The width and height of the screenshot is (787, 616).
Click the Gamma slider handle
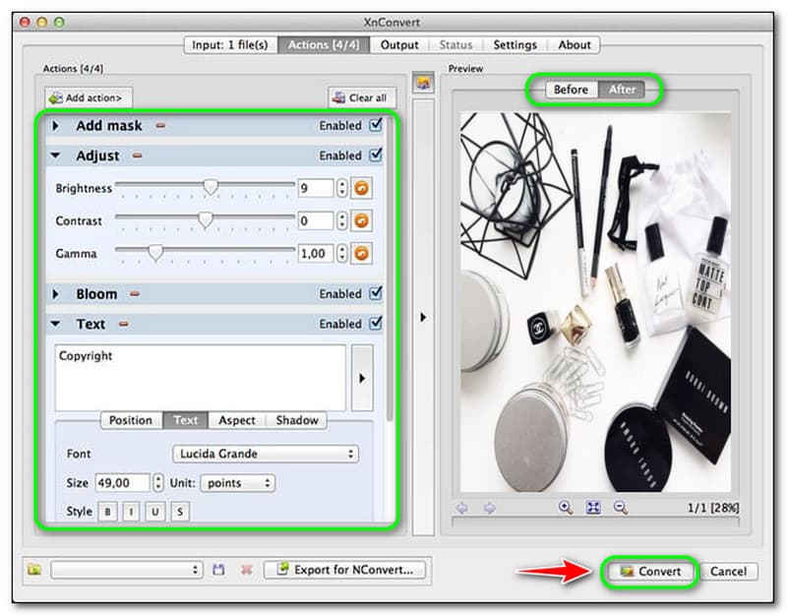tap(156, 253)
